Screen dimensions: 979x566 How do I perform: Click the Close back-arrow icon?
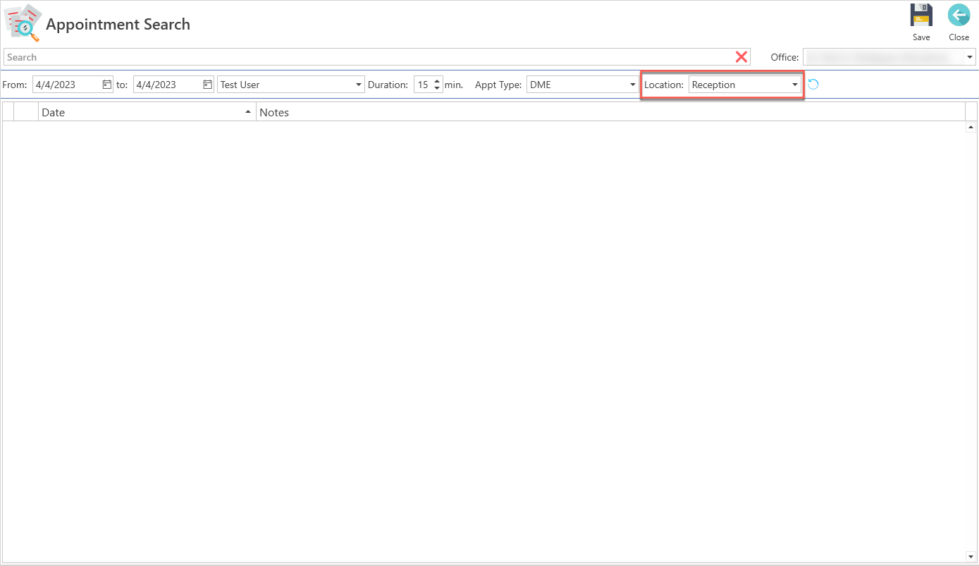pos(959,16)
